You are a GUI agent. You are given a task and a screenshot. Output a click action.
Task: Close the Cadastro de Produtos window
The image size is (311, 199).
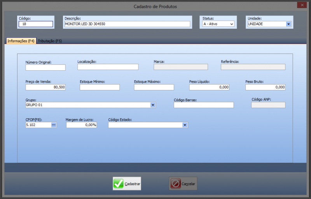click(x=301, y=5)
